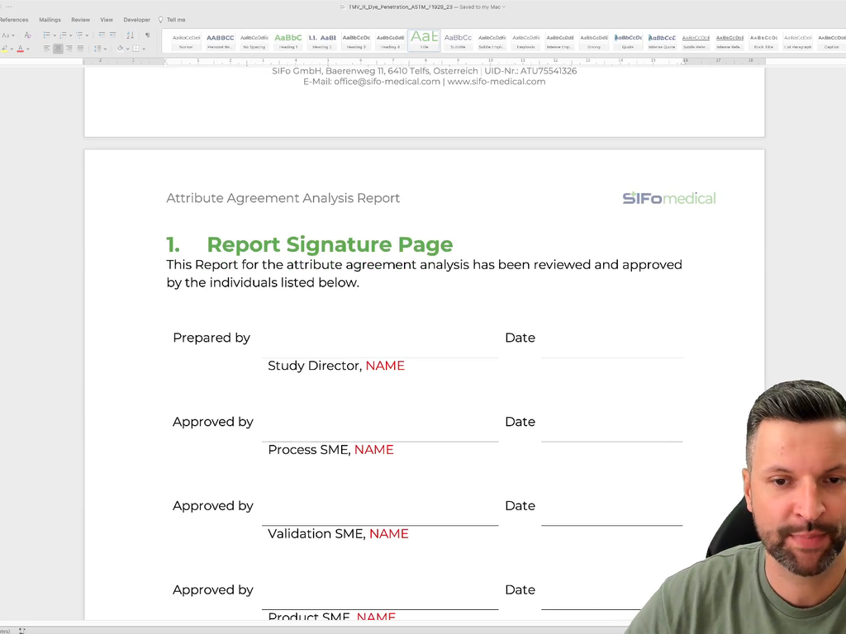Apply the Subtitle style
This screenshot has width=846, height=634.
[458, 41]
